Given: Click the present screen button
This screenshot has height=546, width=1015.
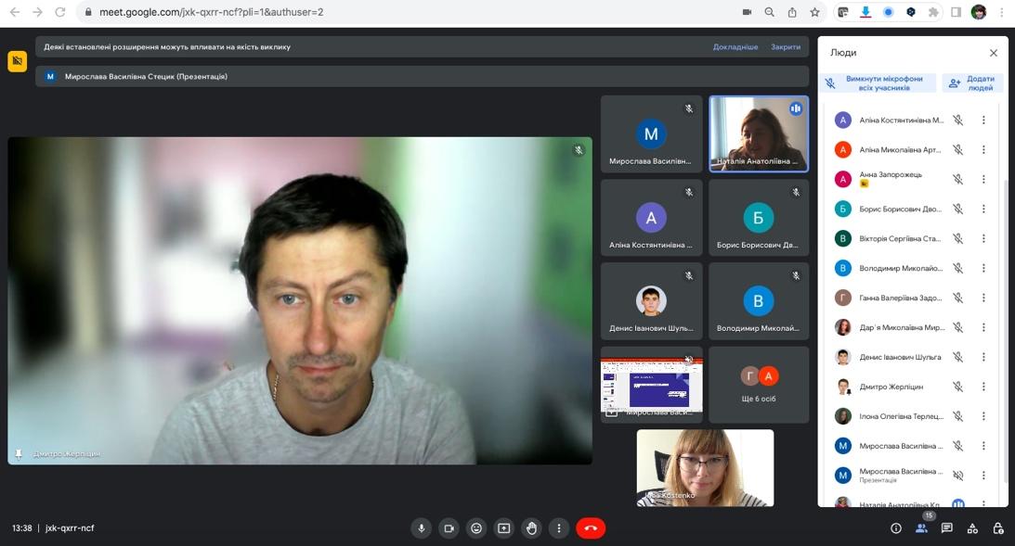Looking at the screenshot, I should click(503, 527).
